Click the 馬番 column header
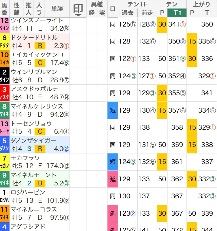The width and height of the screenshot is (217, 231). (x=5, y=9)
